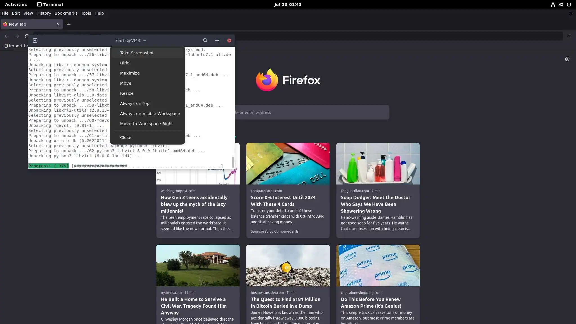Open Firefox application hamburger menu
The width and height of the screenshot is (576, 324).
point(569,36)
